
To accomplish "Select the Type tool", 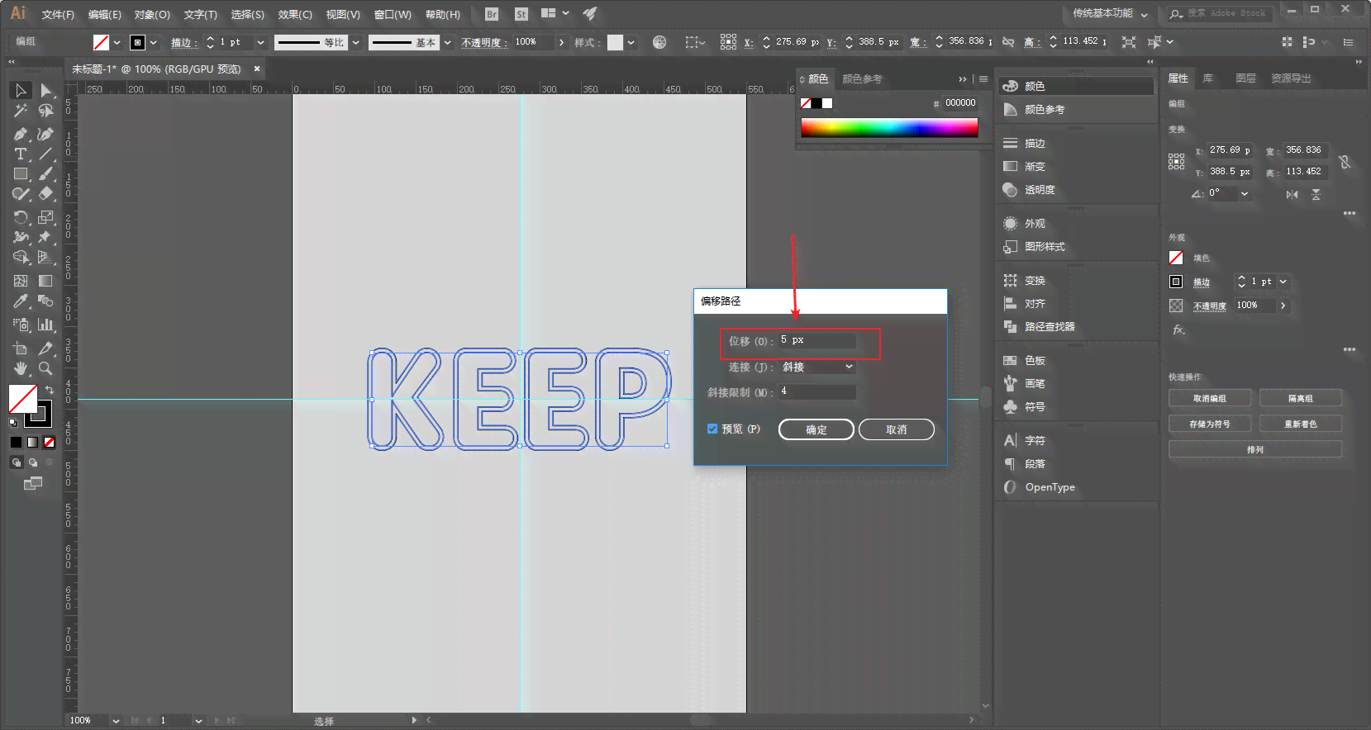I will coord(21,154).
